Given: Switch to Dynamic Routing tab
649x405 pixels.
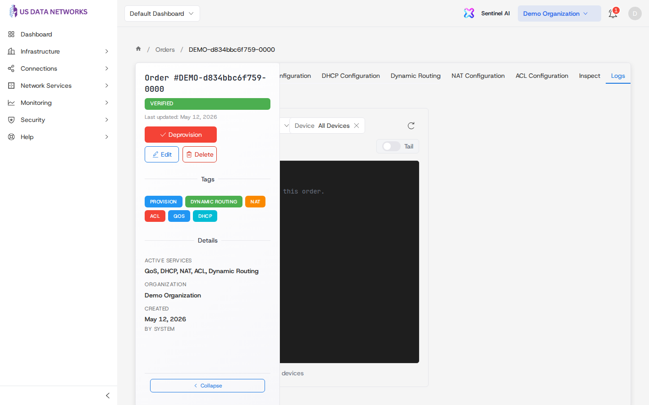Looking at the screenshot, I should (416, 76).
